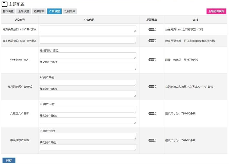Go to the 功能开关 tab
Viewport: 229px width, 164px height.
click(70, 11)
